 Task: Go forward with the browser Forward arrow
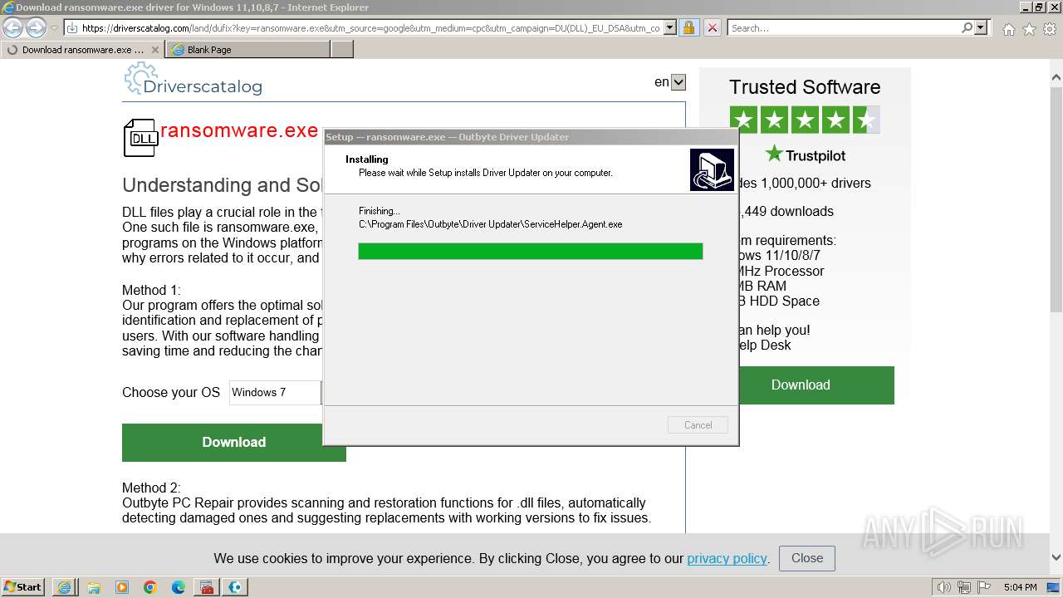point(36,28)
